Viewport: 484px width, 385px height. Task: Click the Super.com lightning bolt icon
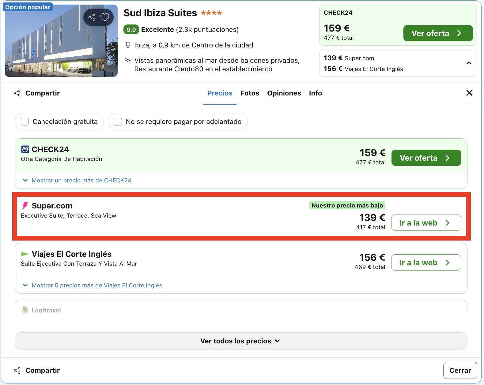pos(25,206)
